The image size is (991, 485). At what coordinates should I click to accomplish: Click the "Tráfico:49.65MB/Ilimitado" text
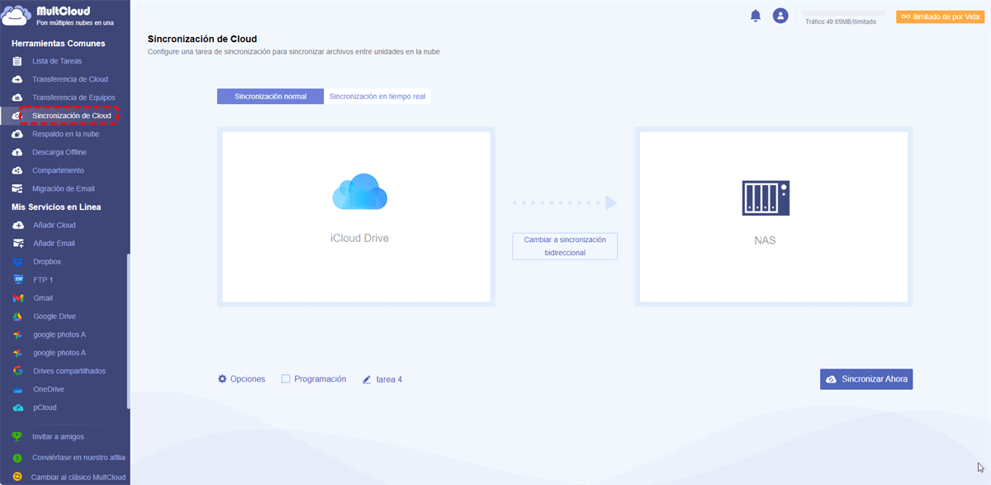841,21
